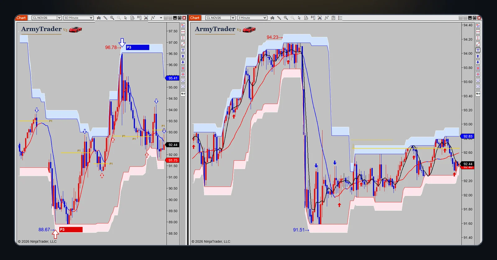Viewport: 497px width, 260px height.
Task: Click the Chart tab of 60 Minute window
Action: 21,18
